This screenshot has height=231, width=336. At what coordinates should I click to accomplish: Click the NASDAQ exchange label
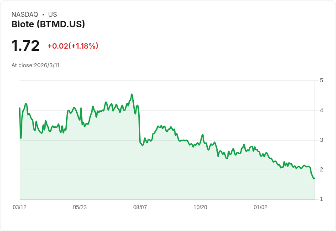pos(25,15)
